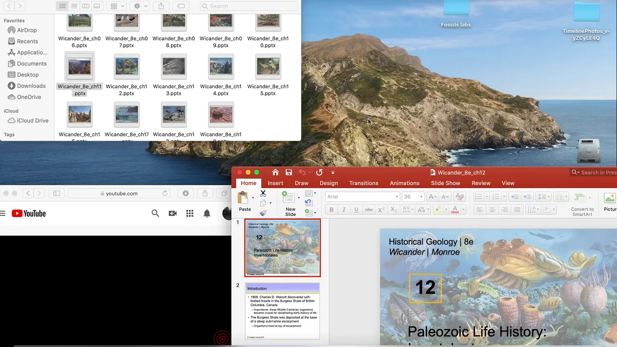Click the Paste clipboard icon

point(243,198)
